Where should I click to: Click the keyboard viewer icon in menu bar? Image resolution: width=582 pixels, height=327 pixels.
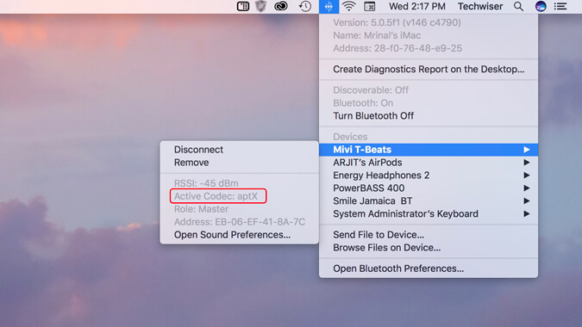click(x=243, y=6)
